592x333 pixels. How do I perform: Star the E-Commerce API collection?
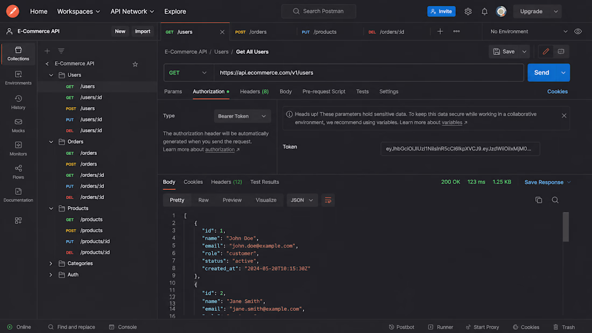point(135,64)
